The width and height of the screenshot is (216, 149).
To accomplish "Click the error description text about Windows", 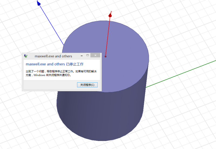I will [61, 73].
